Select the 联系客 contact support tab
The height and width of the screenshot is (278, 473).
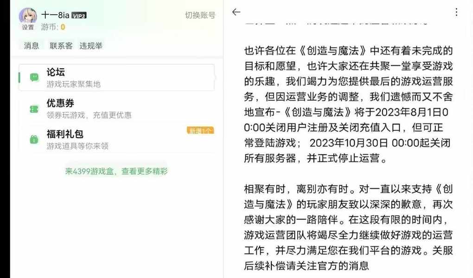[61, 45]
